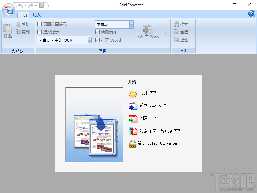The width and height of the screenshot is (257, 193).
Task: Click the PDF 至 Word convert icon
Action: point(148,29)
